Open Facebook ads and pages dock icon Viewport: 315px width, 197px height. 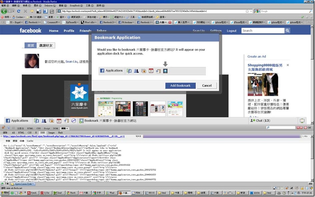click(x=36, y=121)
